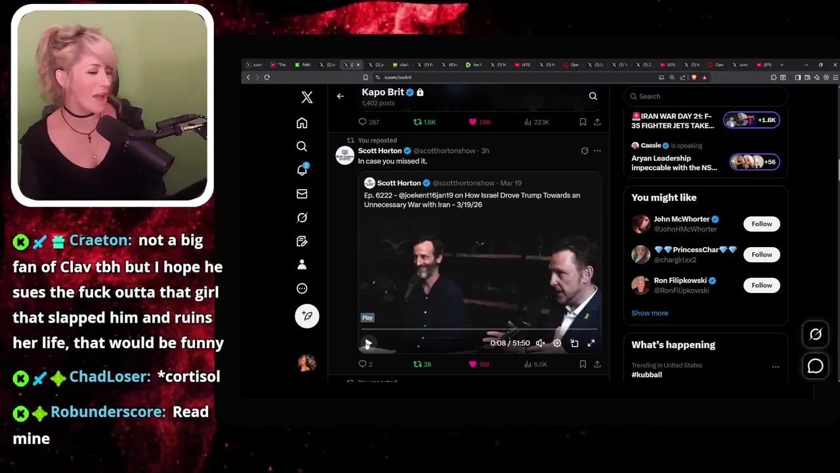Click the right sidebar Search field
The image size is (840, 473).
tap(705, 96)
